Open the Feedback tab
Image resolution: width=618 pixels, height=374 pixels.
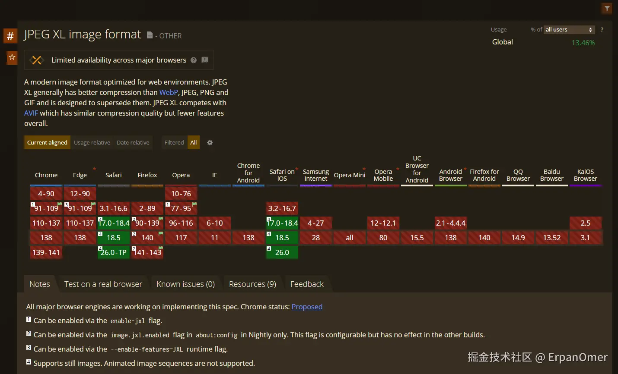(307, 284)
